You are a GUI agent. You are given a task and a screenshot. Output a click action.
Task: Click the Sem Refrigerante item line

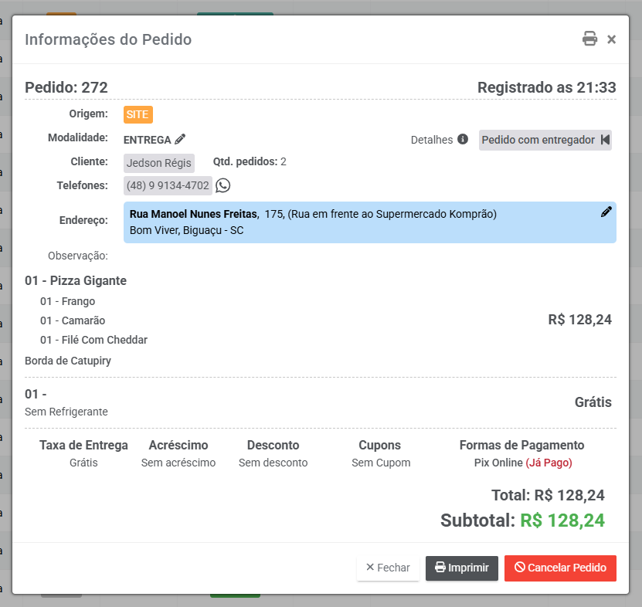click(x=66, y=412)
